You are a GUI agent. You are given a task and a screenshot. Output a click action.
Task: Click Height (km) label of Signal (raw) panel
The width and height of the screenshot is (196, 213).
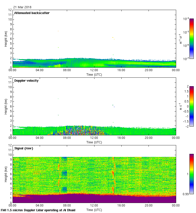[x=6, y=174]
